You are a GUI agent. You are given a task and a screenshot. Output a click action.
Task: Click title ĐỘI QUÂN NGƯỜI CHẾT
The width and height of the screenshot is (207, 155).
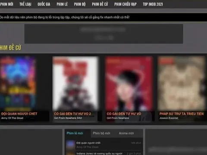click(x=19, y=114)
